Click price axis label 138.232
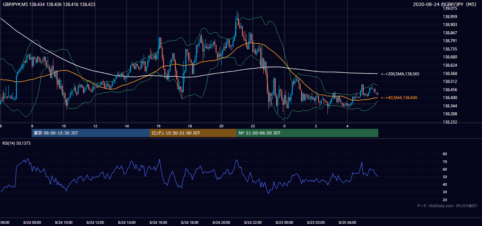The height and width of the screenshot is (226, 482). point(449,122)
